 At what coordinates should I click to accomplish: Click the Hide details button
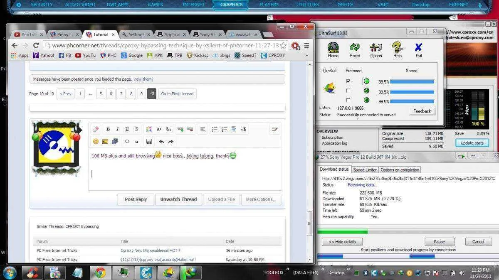(342, 241)
